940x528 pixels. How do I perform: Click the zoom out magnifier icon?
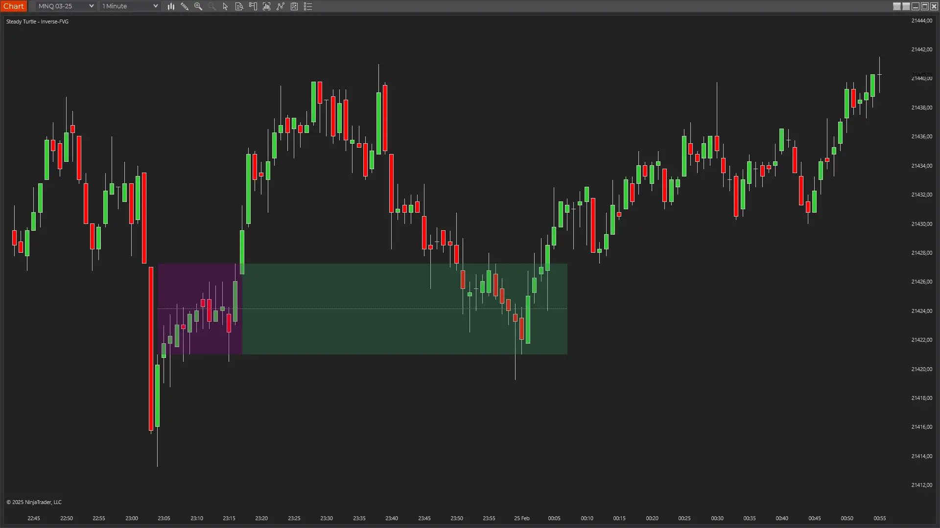pyautogui.click(x=212, y=6)
